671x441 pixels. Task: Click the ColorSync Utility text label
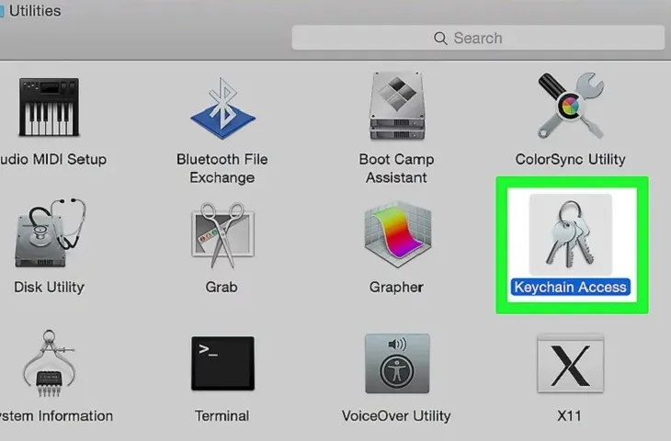pos(570,159)
